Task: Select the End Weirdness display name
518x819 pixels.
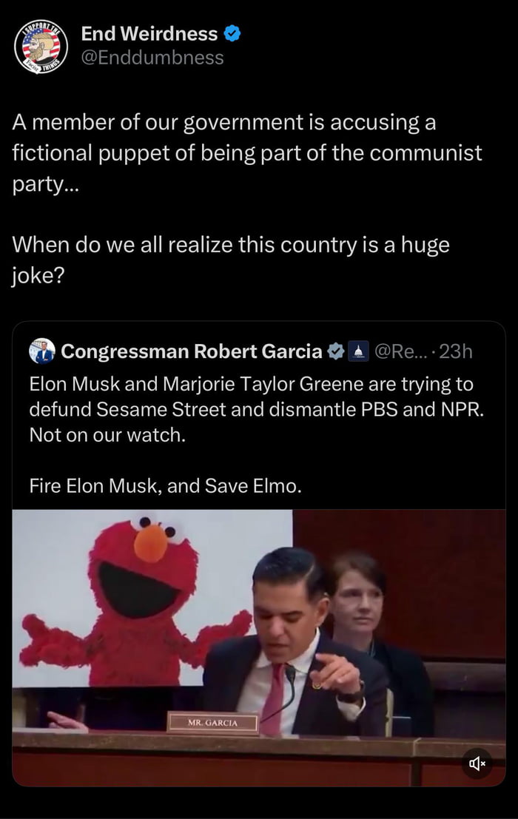Action: [x=144, y=33]
